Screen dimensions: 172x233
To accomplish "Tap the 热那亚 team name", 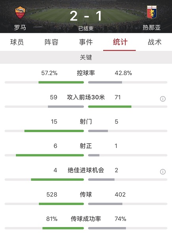I will (x=152, y=27).
